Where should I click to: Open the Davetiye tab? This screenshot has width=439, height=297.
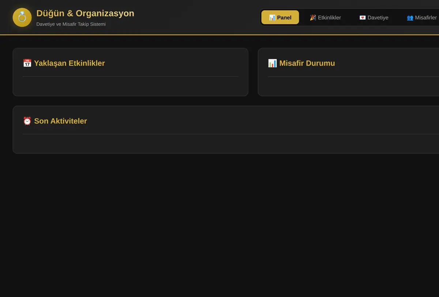pos(374,17)
